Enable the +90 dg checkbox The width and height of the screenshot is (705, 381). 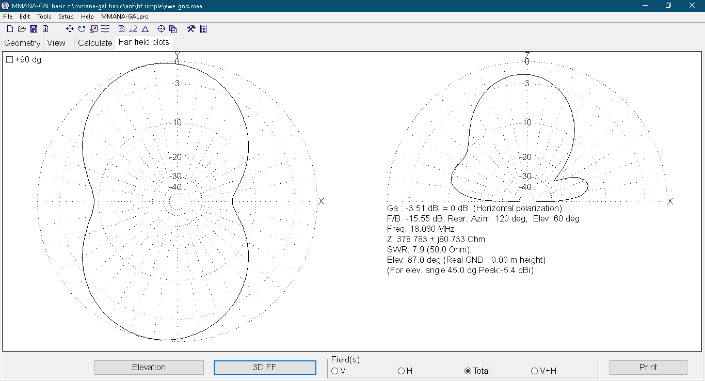(x=10, y=60)
